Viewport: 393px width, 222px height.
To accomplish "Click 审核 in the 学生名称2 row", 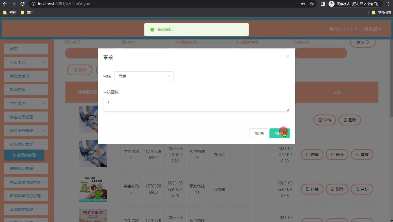I will [362, 155].
